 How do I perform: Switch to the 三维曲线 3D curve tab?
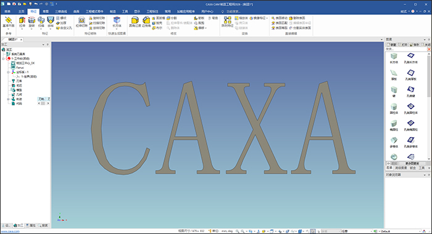coord(61,12)
